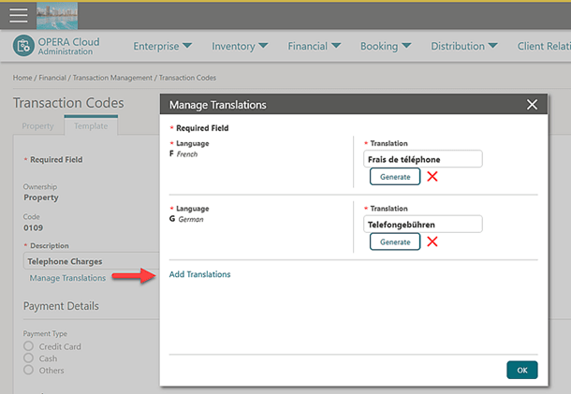Click the Add Translations link

pos(199,274)
